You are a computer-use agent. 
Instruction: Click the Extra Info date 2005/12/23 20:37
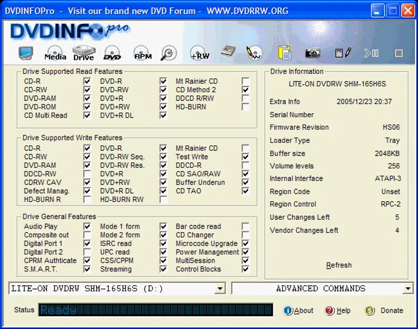point(364,102)
